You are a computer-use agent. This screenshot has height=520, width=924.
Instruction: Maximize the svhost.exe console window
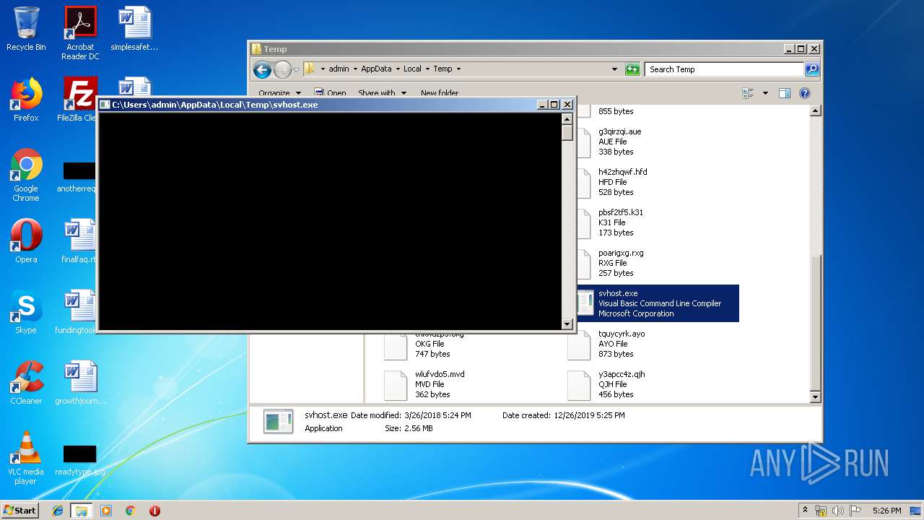554,105
